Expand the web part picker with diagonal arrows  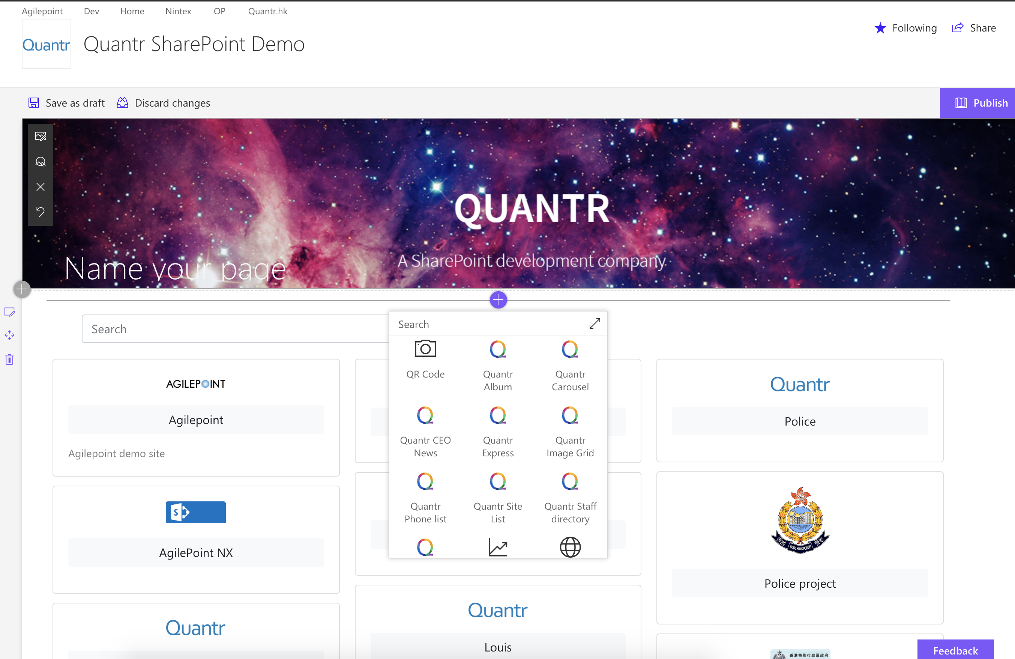pyautogui.click(x=595, y=324)
